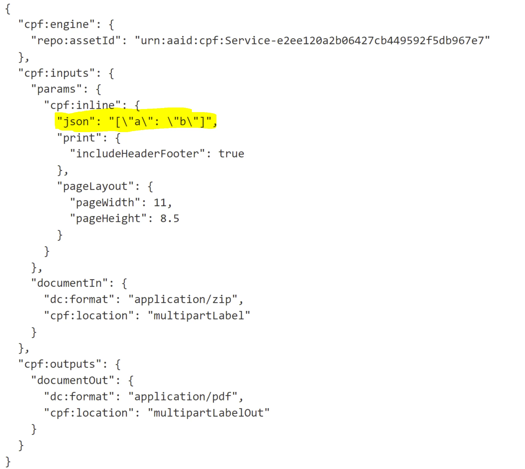Click the "application/zip" format value
Image resolution: width=525 pixels, height=469 pixels.
point(183,300)
